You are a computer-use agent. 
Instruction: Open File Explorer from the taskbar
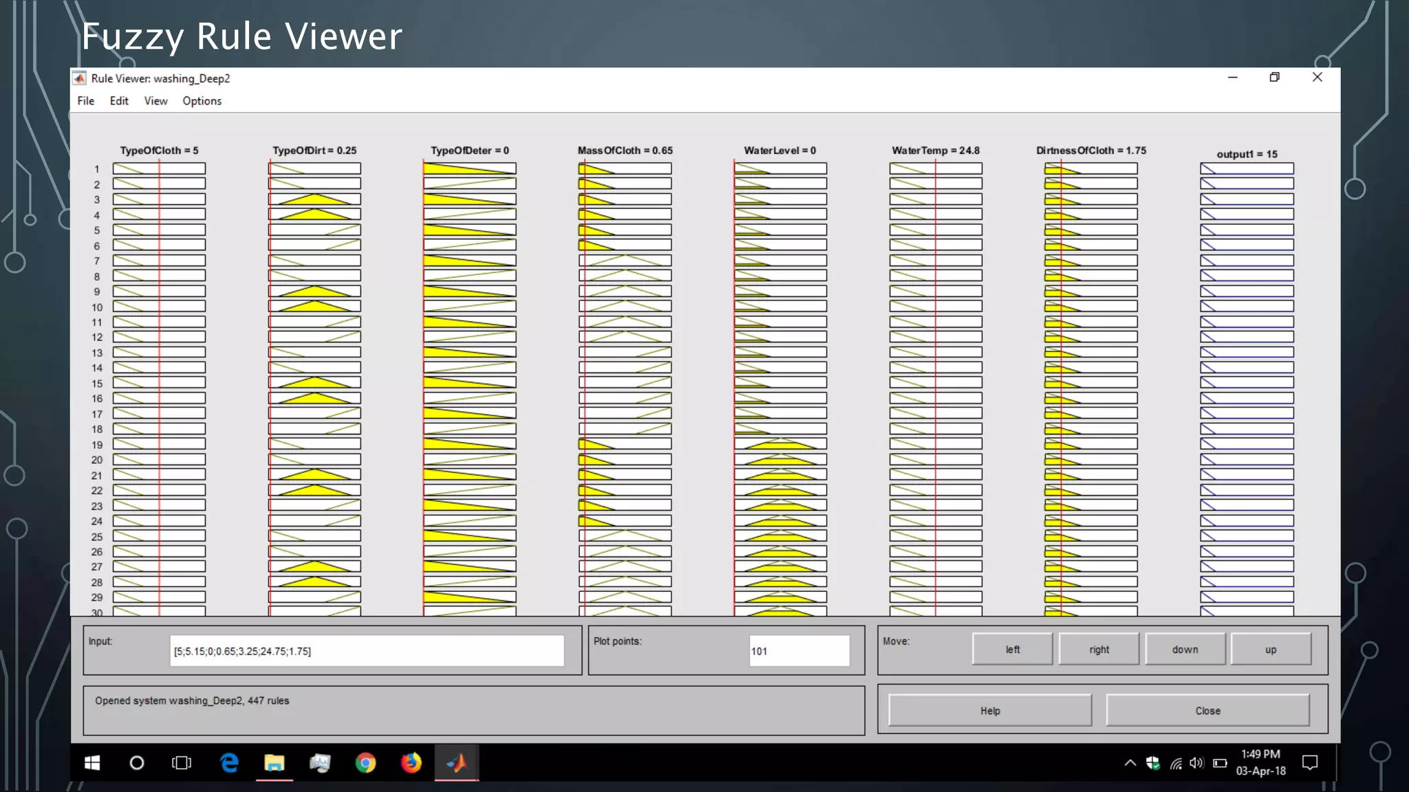[275, 762]
